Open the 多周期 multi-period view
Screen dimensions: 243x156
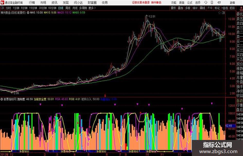83,8
